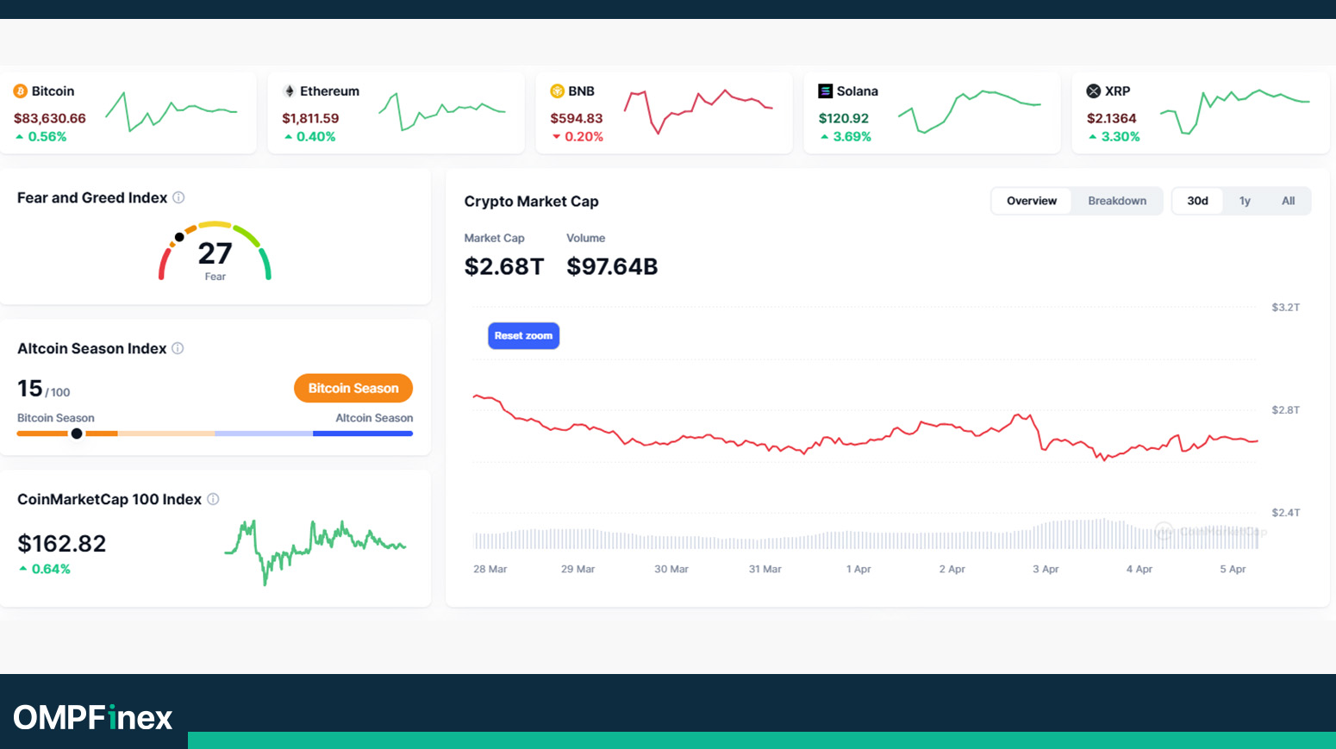Click the Bitcoin sparkline chart
This screenshot has height=749, width=1336.
(x=171, y=112)
